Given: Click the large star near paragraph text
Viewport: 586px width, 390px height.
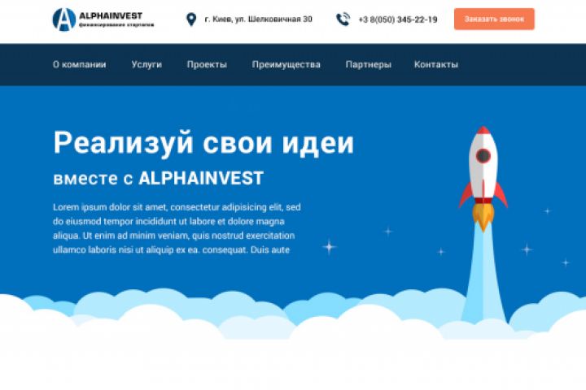Looking at the screenshot, I should [x=330, y=247].
